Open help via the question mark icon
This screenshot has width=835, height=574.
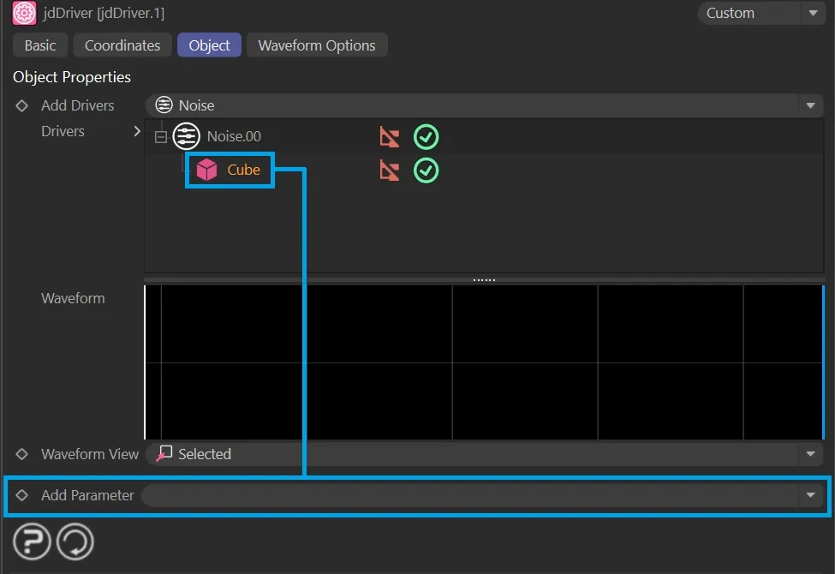[x=31, y=542]
